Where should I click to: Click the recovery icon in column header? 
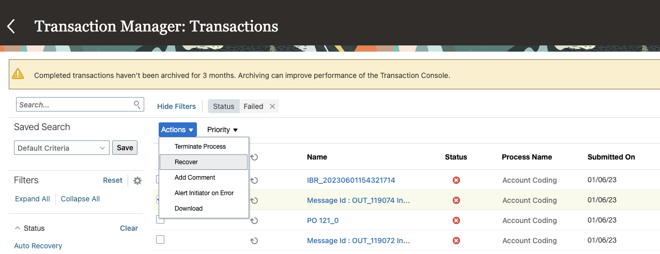point(254,157)
